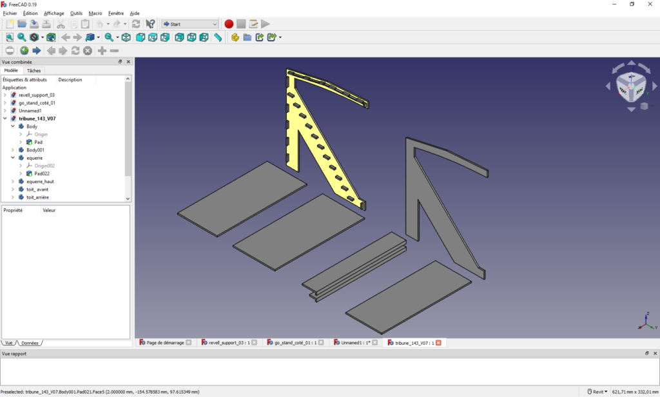This screenshot has width=660, height=397.
Task: Open the Revit navigation style selector
Action: [x=599, y=392]
